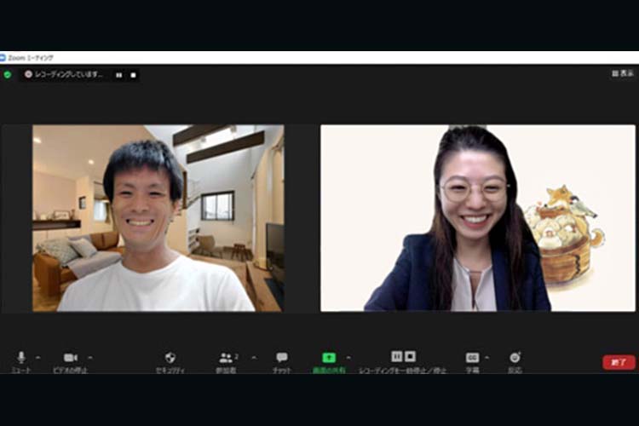Open the Chat panel

(x=282, y=358)
